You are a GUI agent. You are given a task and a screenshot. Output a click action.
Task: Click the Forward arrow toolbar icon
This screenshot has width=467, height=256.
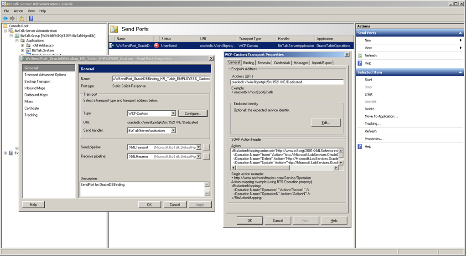coord(12,18)
